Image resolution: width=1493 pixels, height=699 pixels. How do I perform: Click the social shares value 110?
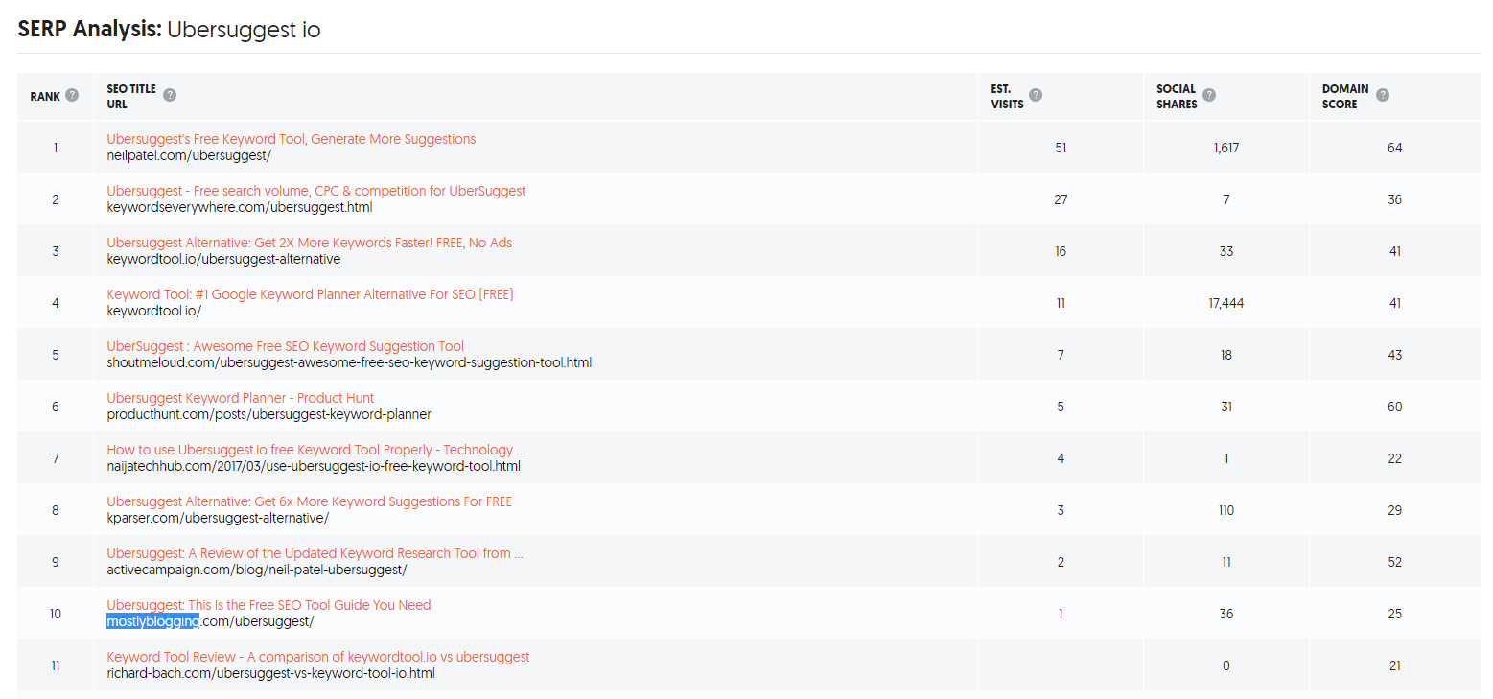[x=1226, y=510]
